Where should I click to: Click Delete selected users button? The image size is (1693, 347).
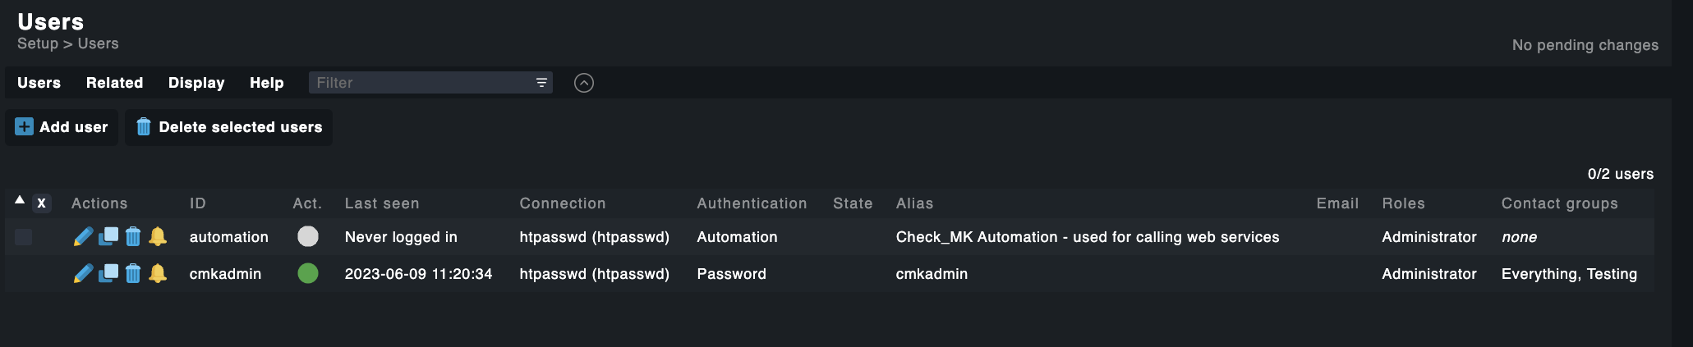pyautogui.click(x=229, y=127)
